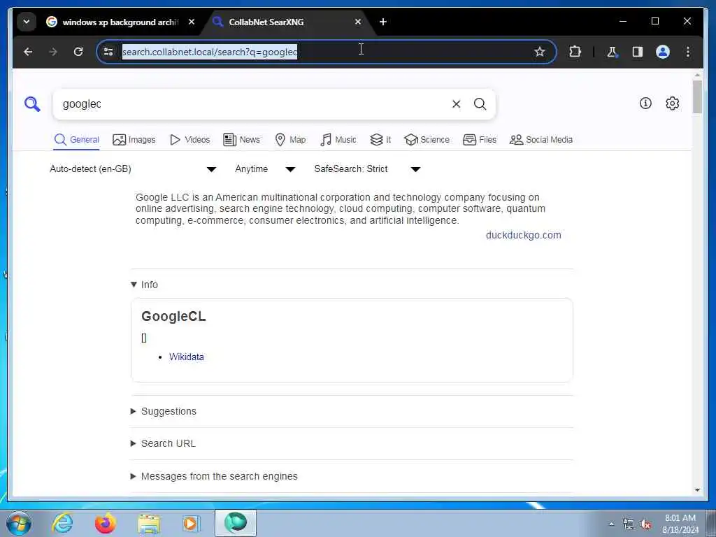716x537 pixels.
Task: Switch to windows xp background tab
Action: [120, 22]
